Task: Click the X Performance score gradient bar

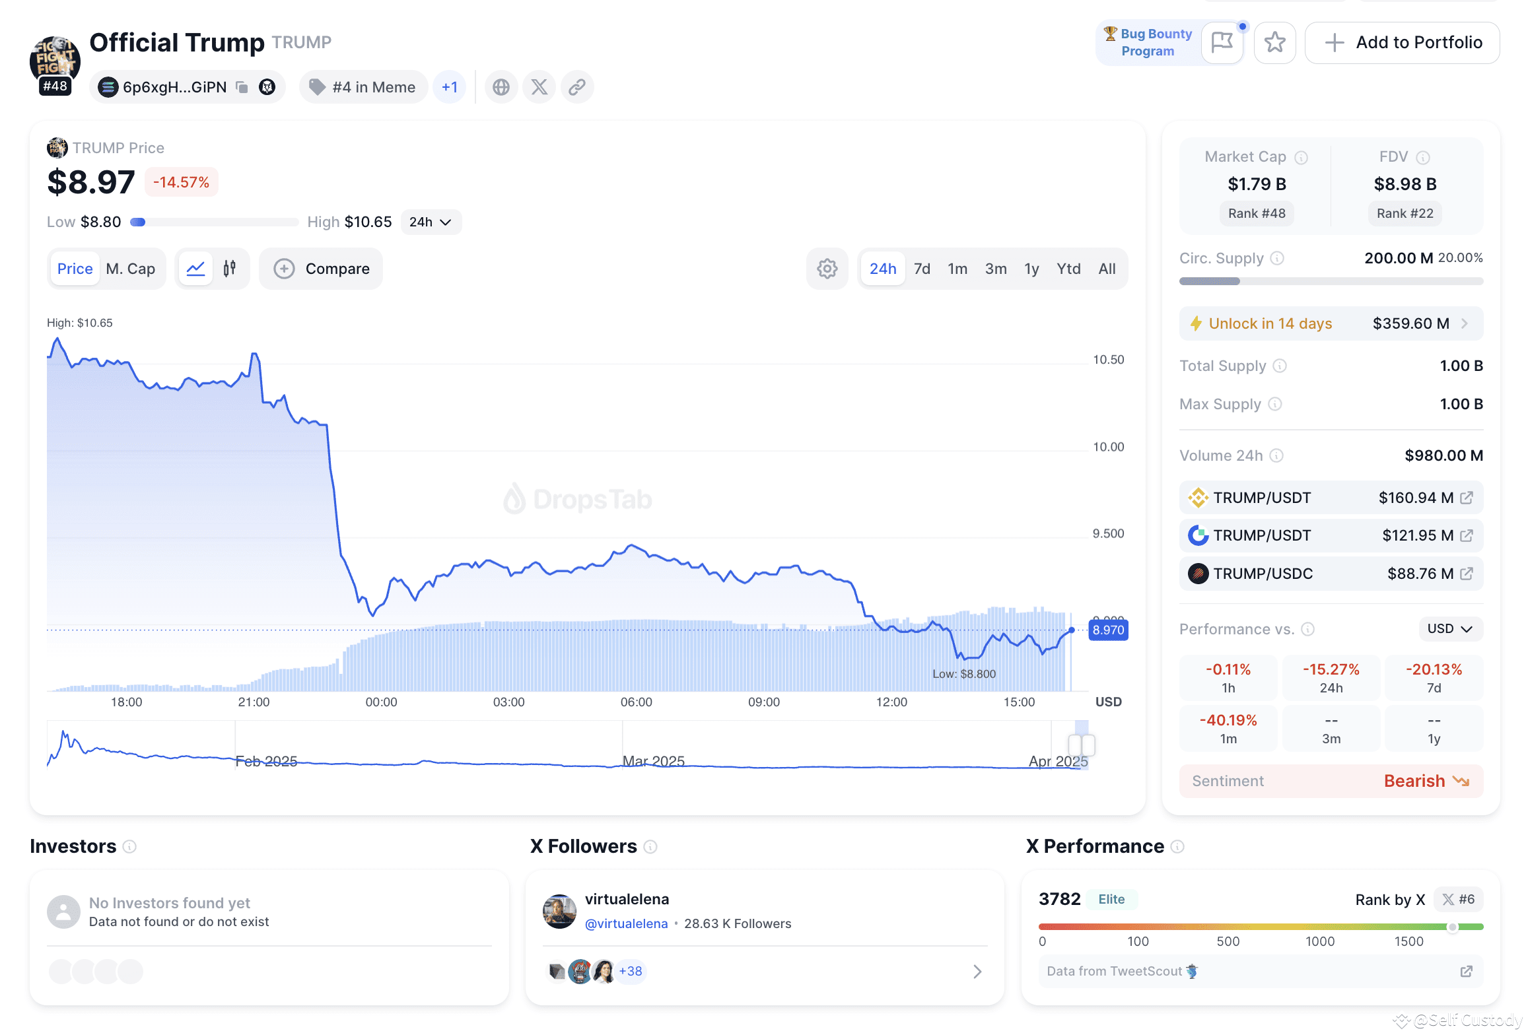Action: point(1261,927)
